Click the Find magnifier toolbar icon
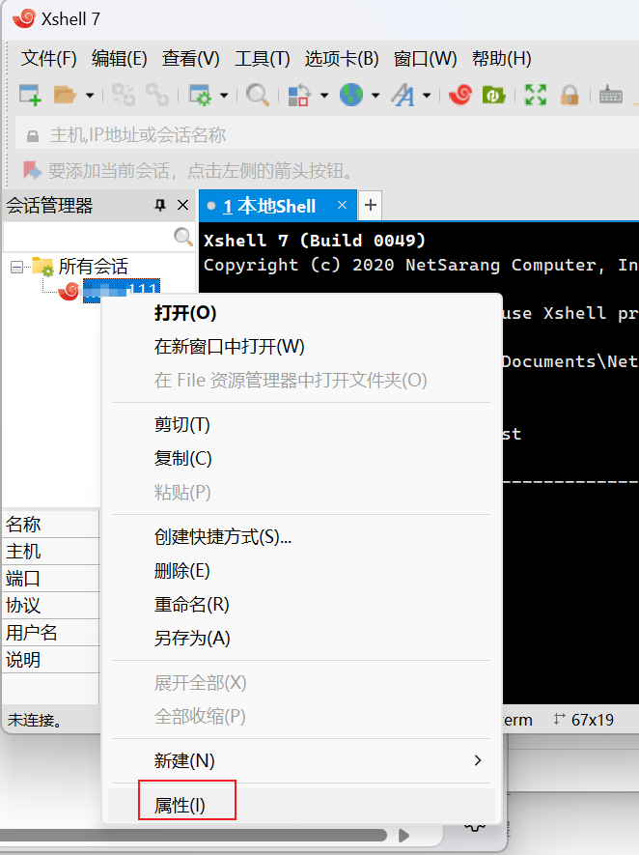Image resolution: width=639 pixels, height=855 pixels. tap(257, 95)
